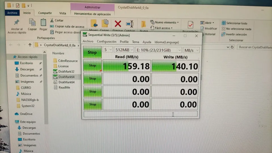Click Invertir selección option
The width and height of the screenshot is (272, 153).
click(234, 34)
